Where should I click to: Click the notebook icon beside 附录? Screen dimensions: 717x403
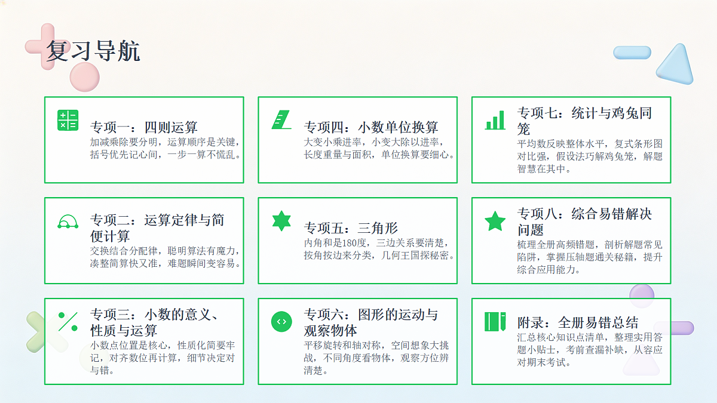pos(495,321)
